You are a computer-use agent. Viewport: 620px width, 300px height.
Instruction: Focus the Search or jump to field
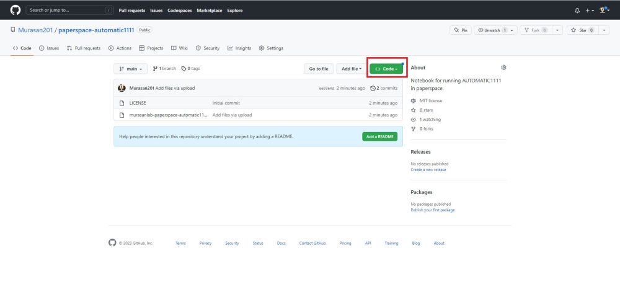68,10
